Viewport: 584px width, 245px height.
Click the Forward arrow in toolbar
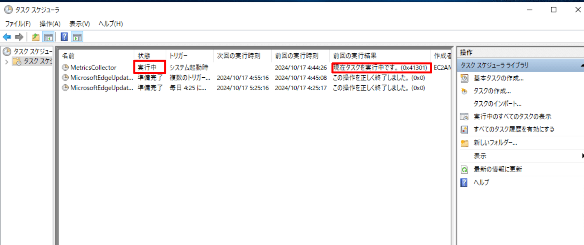[x=19, y=37]
